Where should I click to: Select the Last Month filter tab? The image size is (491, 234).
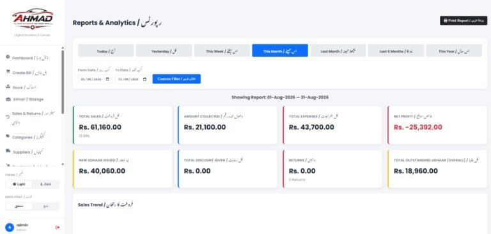pos(338,50)
